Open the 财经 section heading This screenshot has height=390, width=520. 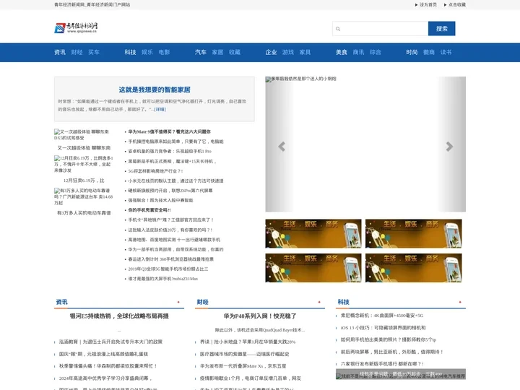203,302
